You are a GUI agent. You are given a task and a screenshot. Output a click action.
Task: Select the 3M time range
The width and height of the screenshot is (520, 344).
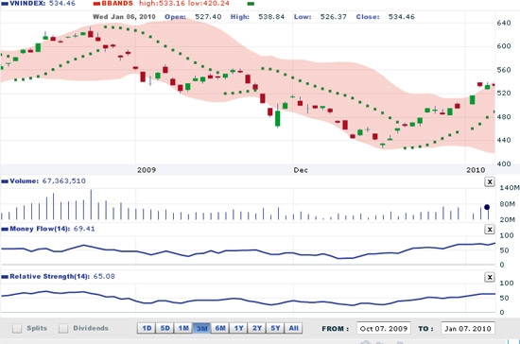pyautogui.click(x=201, y=328)
